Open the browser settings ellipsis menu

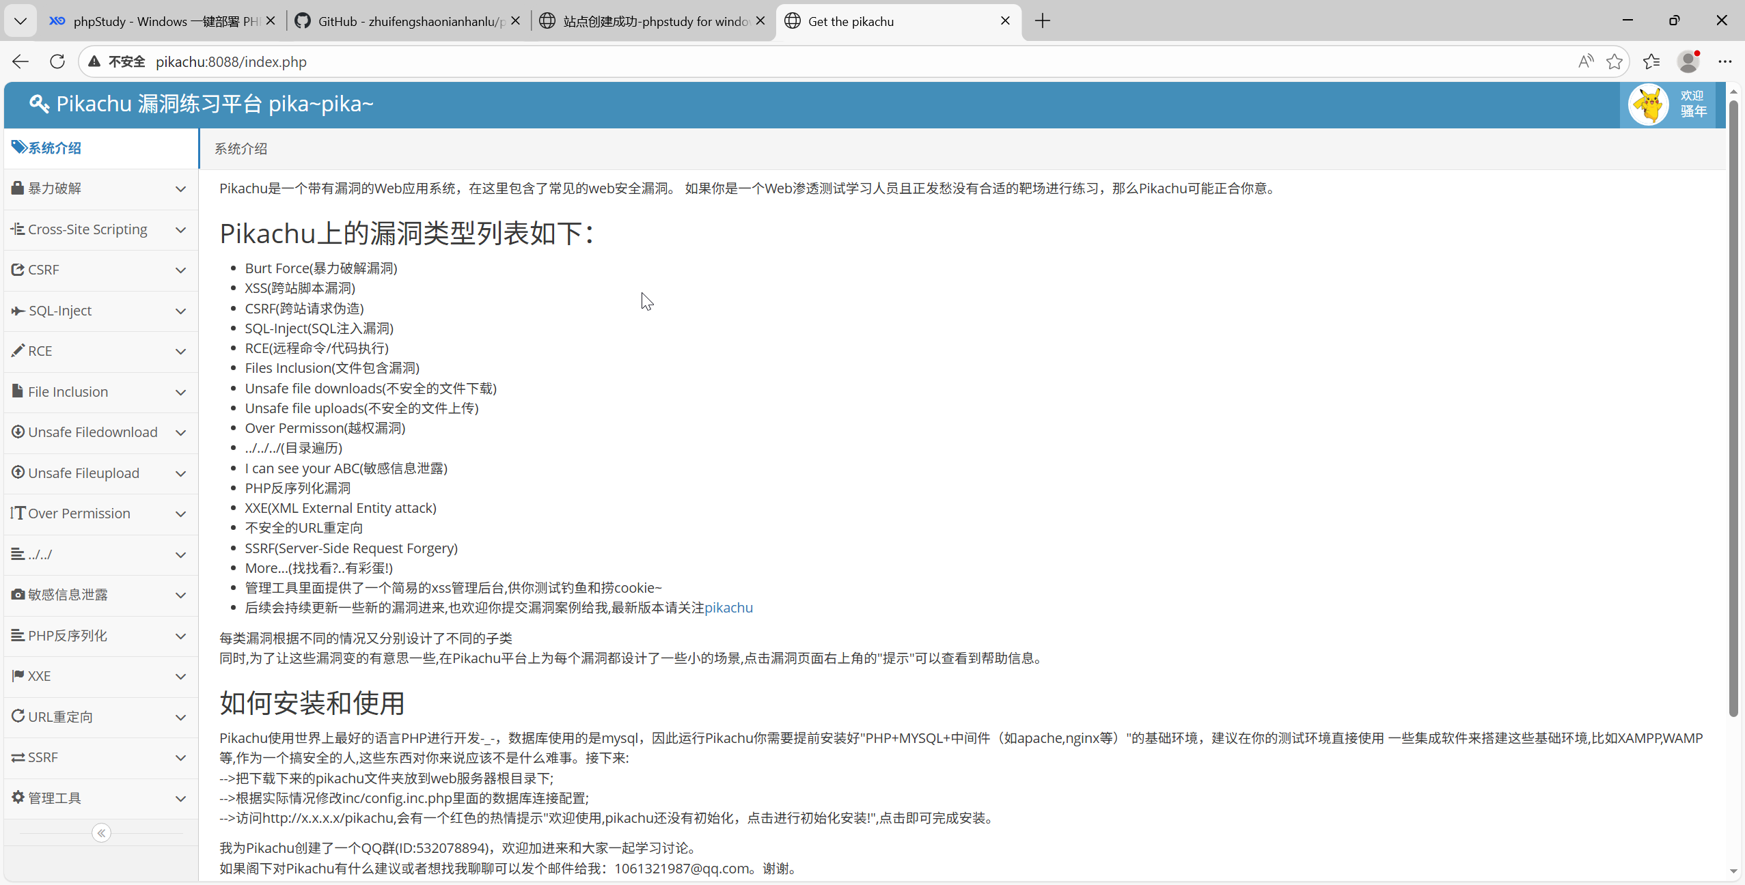click(x=1725, y=61)
